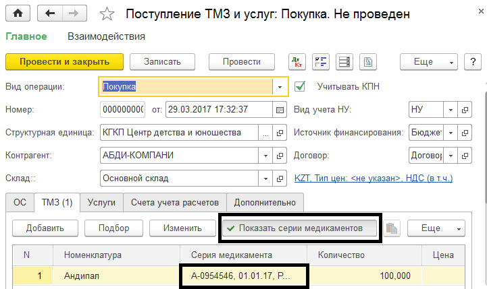Screen dimensions: 487x289
Task: Click open icon beside Контрагент field
Action: tap(280, 156)
